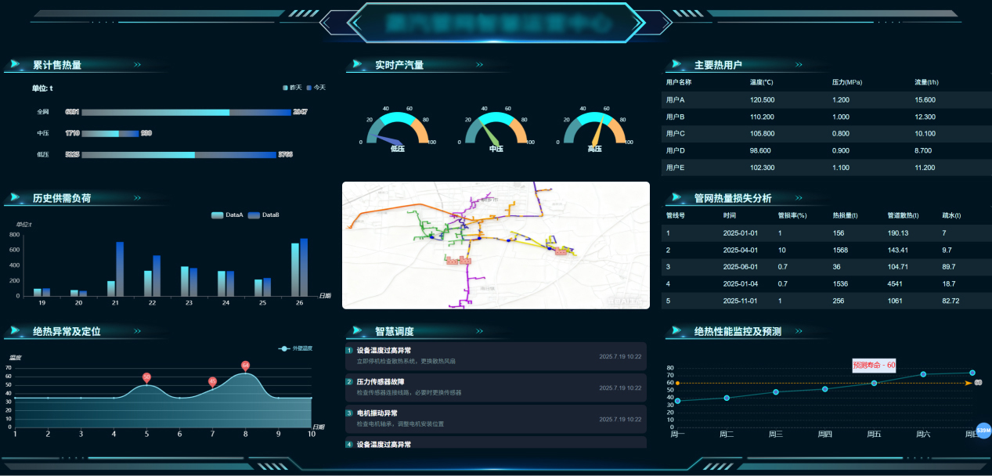The image size is (992, 476).
Task: Select the 2025-04-01 row in loss analysis table
Action: point(818,250)
